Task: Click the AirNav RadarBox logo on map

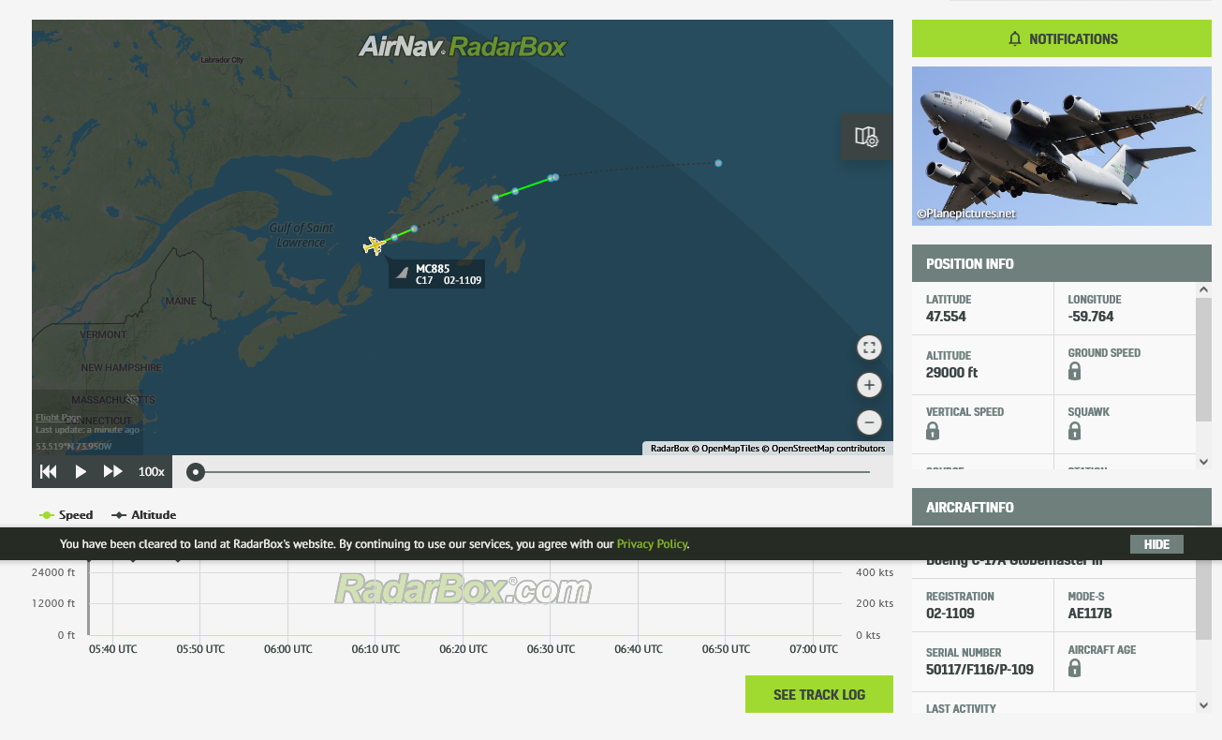Action: (463, 46)
